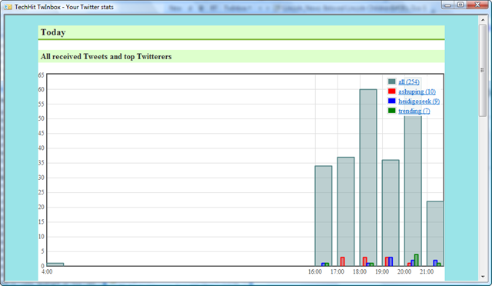
Task: Select the 19:00 gray 'all' bar
Action: [391, 213]
